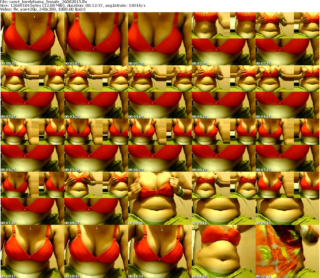The image size is (320, 278).
Task: Click the '00:06:23' timestamp label
Action: point(136,170)
